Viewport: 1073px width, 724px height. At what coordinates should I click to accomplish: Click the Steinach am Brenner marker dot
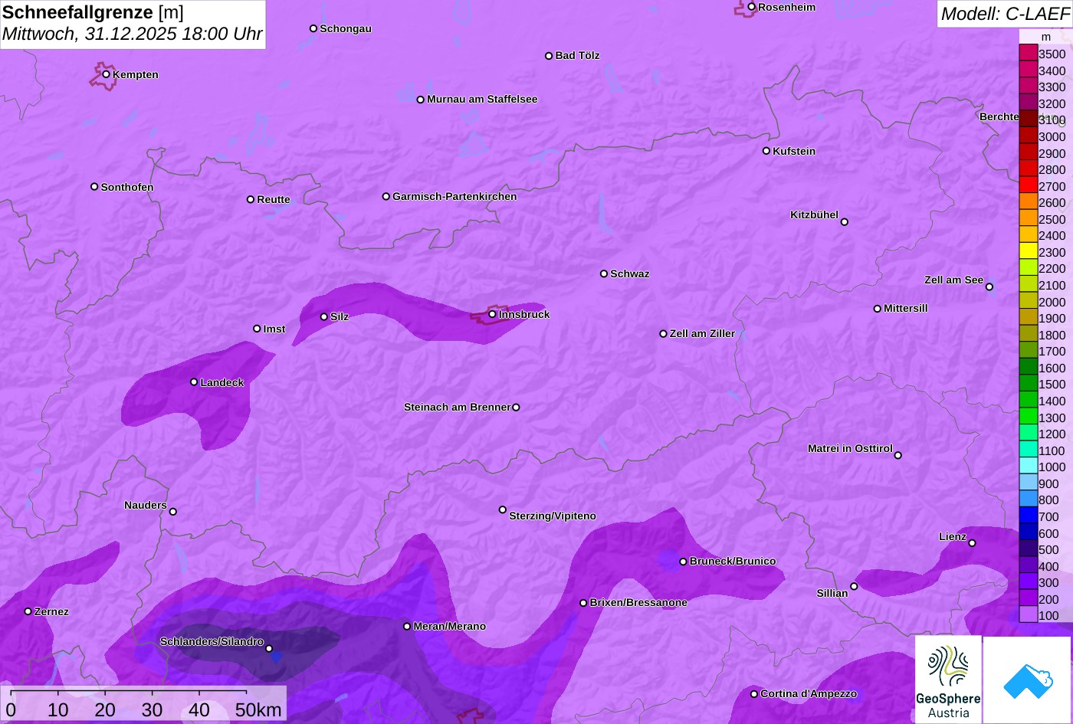[516, 408]
